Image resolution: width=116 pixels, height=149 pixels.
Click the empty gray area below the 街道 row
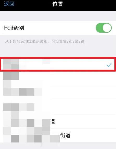point(58,146)
